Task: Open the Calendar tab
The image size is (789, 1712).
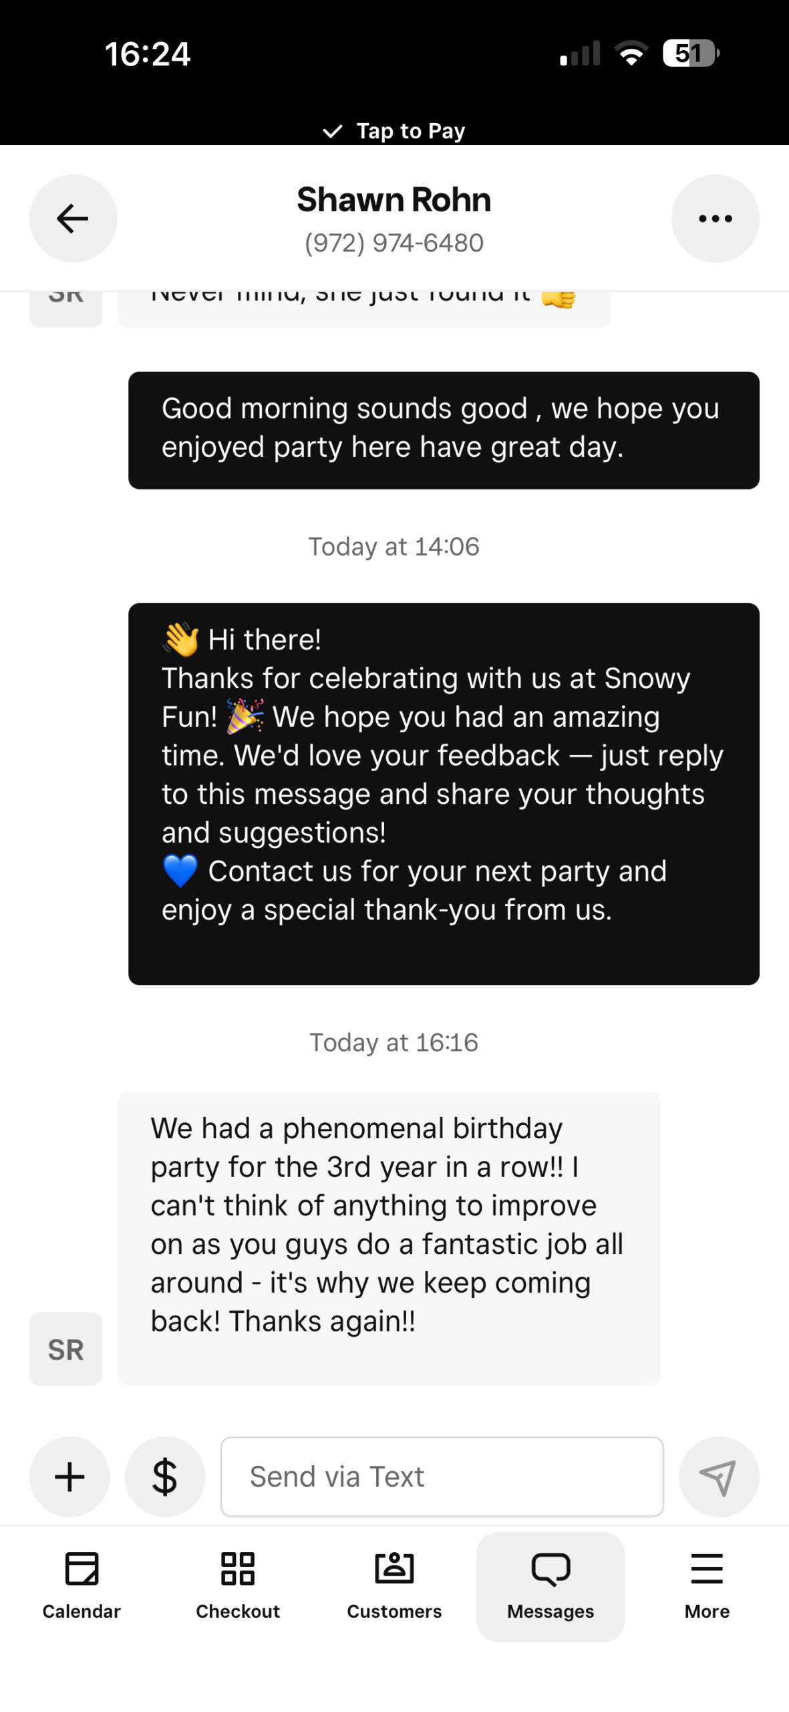Action: click(x=82, y=1585)
